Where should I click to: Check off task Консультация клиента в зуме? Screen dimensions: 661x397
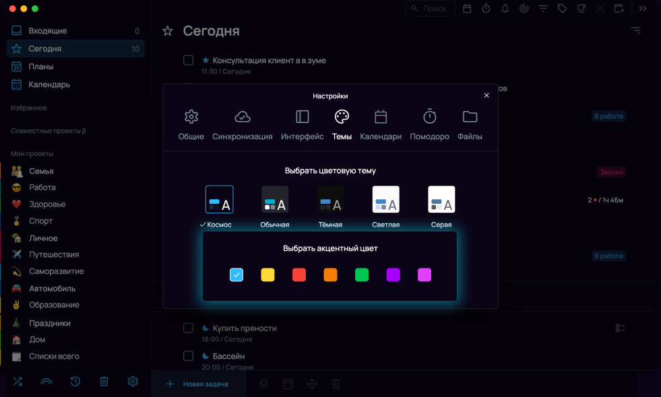coord(189,61)
